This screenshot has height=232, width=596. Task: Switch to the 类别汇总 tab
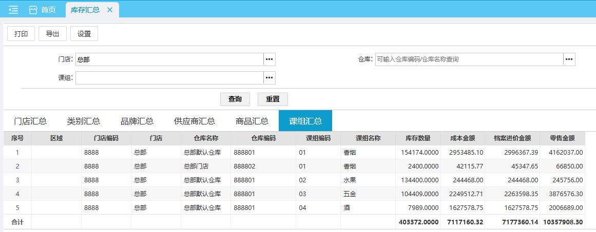click(x=84, y=121)
